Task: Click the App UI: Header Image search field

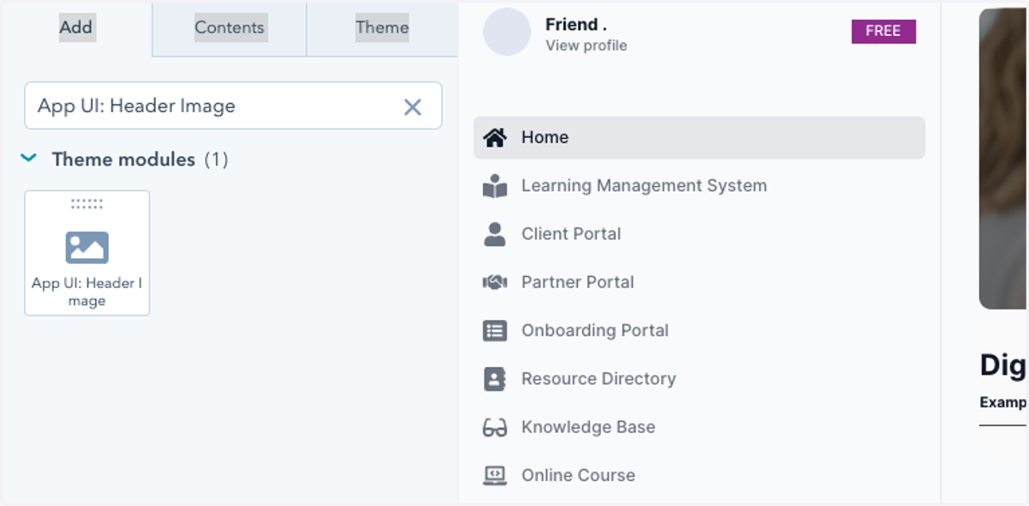Action: 233,106
